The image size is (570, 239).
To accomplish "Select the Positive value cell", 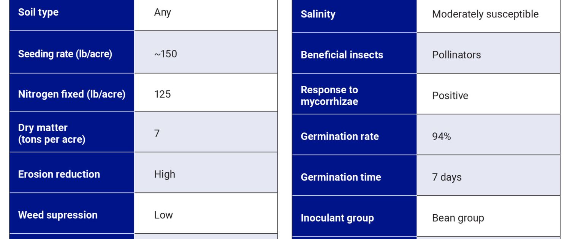I will click(x=450, y=96).
